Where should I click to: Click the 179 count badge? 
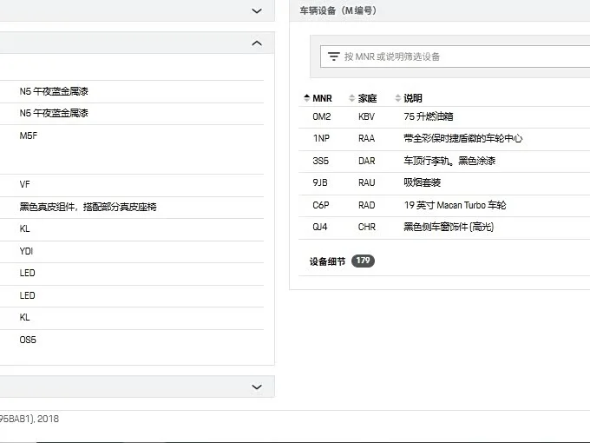[363, 261]
